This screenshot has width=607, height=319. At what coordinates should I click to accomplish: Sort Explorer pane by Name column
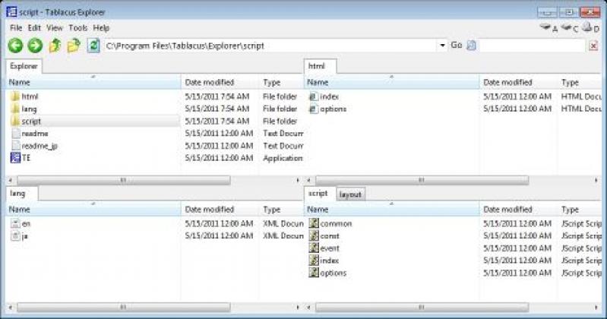coord(93,83)
